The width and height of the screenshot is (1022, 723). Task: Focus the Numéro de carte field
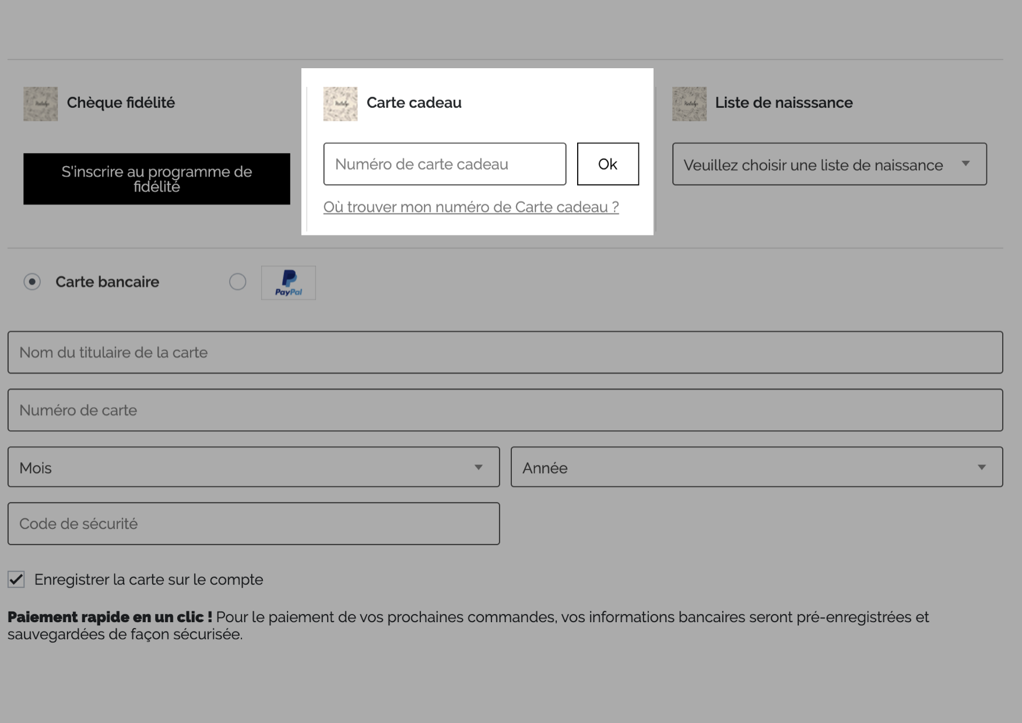pos(505,410)
